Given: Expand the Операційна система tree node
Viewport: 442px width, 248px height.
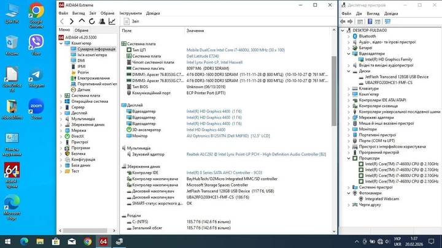Looking at the screenshot, I should (x=61, y=102).
